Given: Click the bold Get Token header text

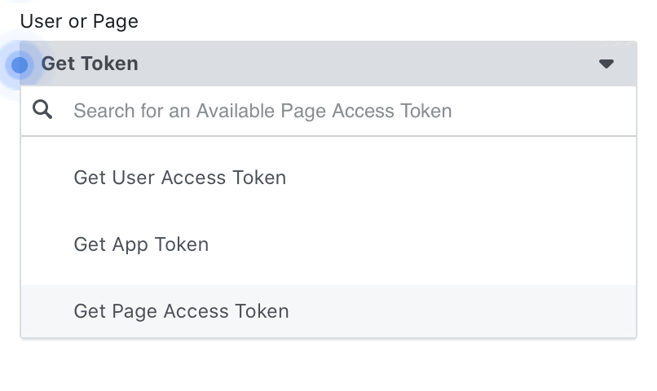Looking at the screenshot, I should click(x=90, y=64).
